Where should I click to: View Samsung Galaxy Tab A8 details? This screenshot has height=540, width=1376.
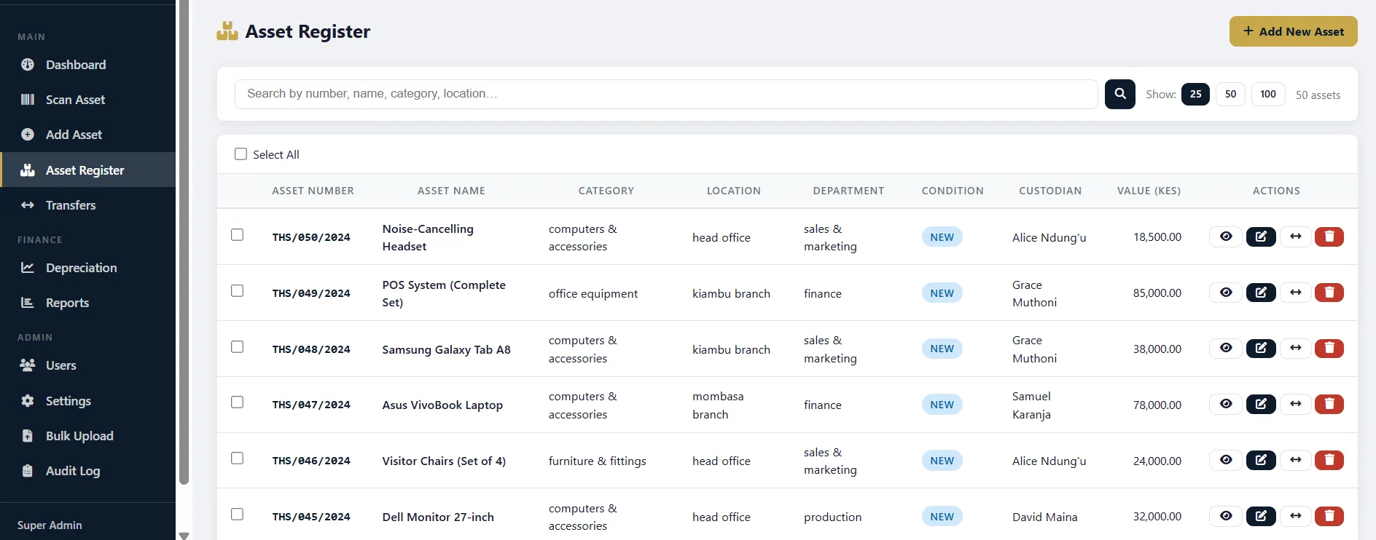[1226, 348]
